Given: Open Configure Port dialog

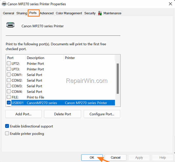Looking at the screenshot, I should [102, 114].
